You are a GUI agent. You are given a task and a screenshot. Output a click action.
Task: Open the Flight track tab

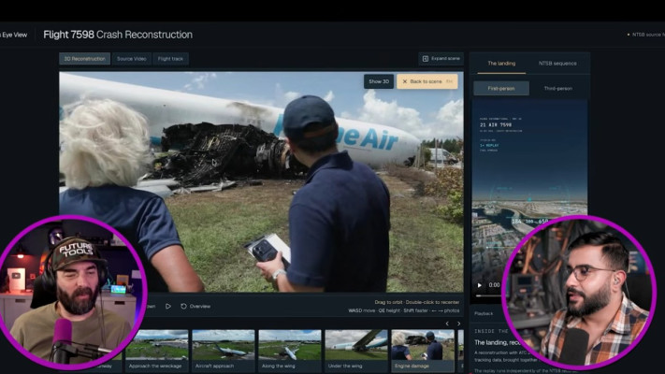click(170, 59)
